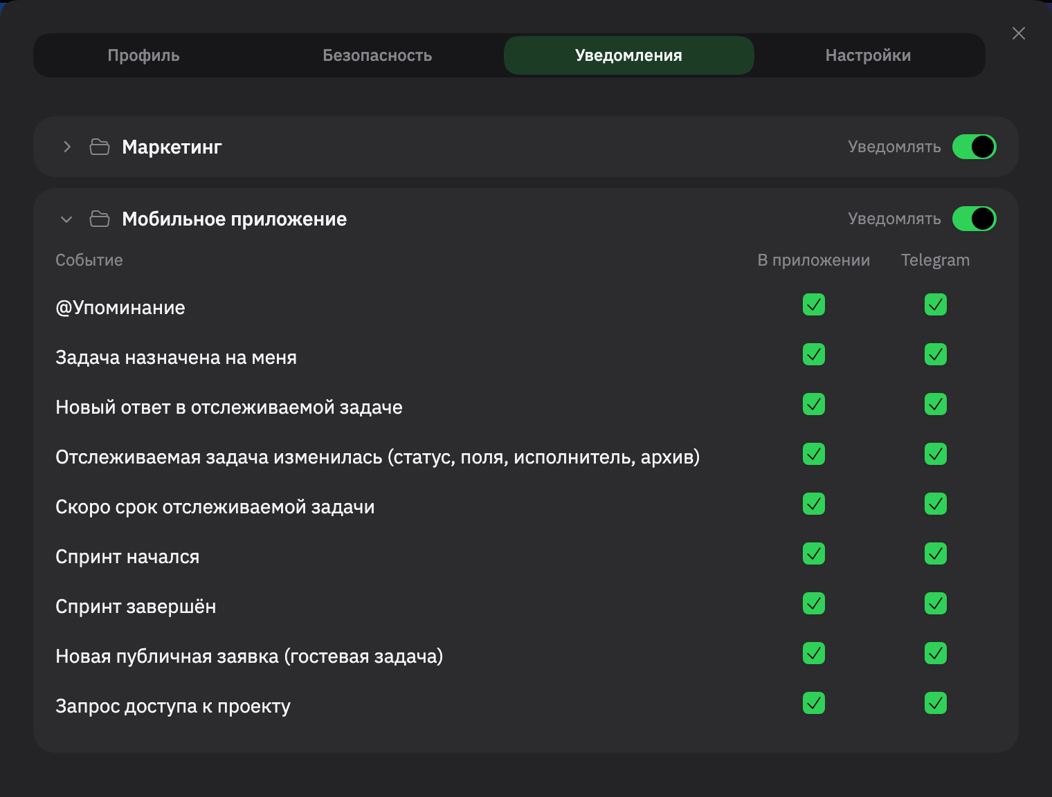The height and width of the screenshot is (797, 1052).
Task: Click the Мобильное приложение project title
Action: click(234, 219)
